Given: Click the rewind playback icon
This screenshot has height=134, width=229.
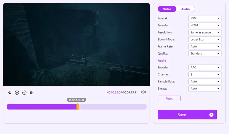Looking at the screenshot, I should 9,93.
